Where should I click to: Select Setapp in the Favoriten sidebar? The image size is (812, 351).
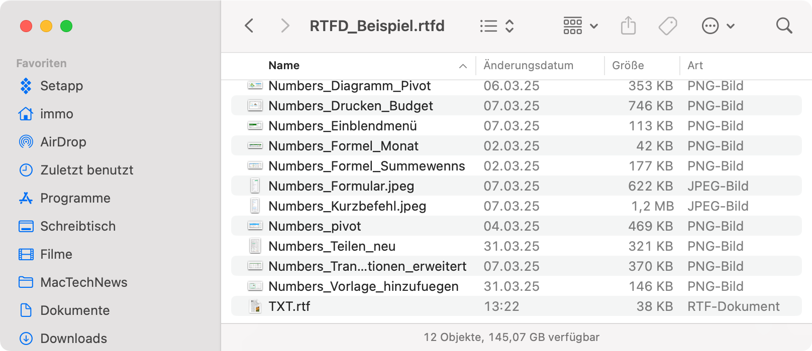coord(61,86)
